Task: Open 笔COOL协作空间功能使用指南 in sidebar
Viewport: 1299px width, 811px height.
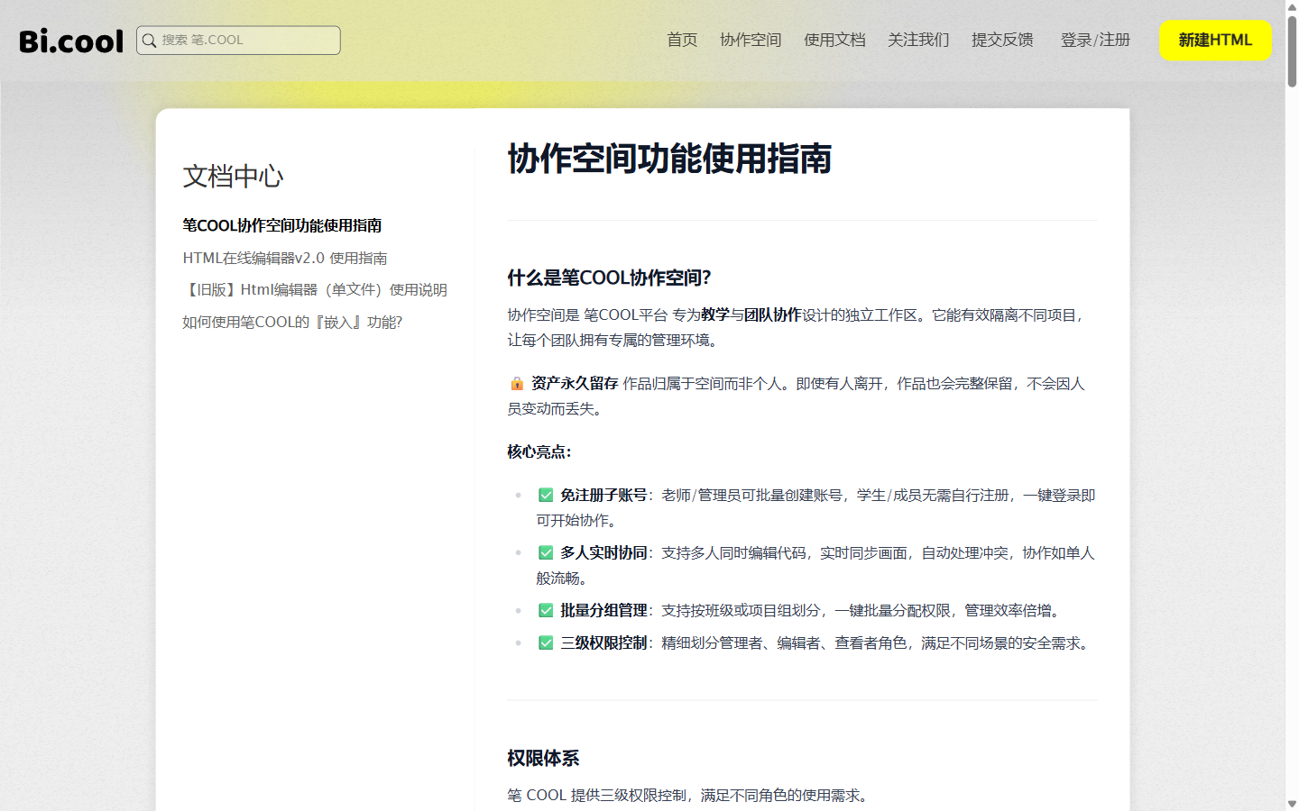Action: coord(282,225)
